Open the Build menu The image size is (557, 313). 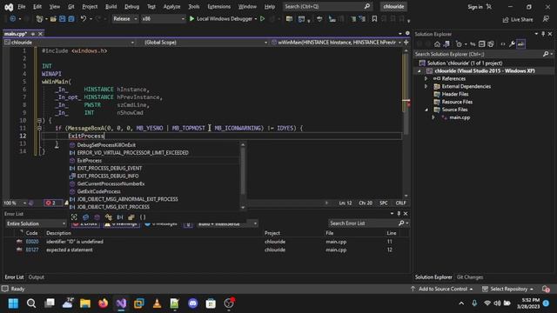[111, 6]
